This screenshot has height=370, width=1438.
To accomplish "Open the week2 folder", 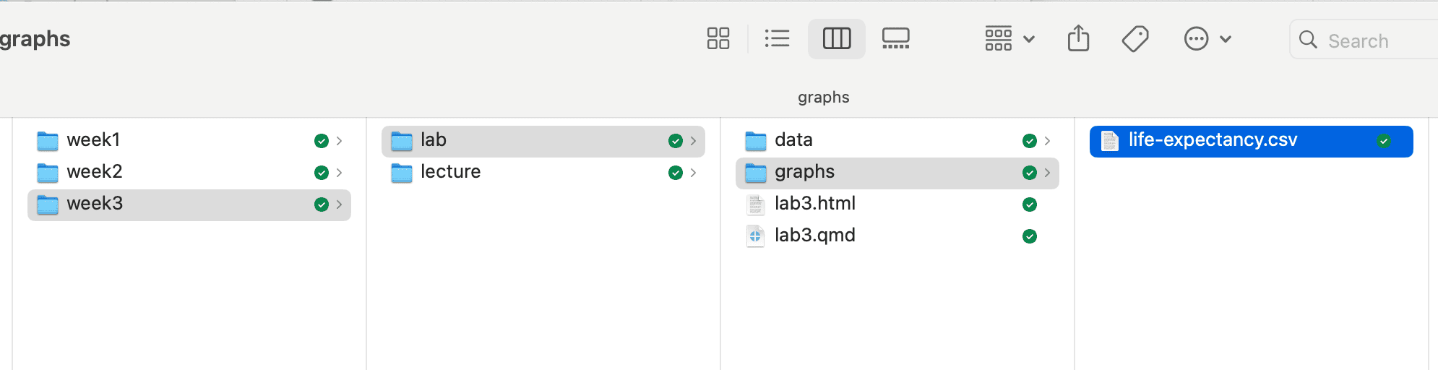I will 95,172.
